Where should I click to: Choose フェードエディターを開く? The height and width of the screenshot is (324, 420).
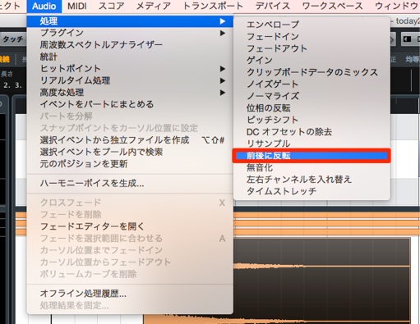[130, 226]
